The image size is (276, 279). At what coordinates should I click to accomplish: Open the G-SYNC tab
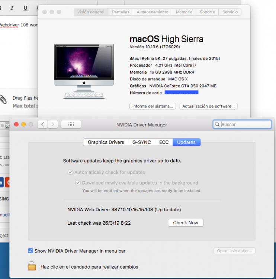click(141, 142)
